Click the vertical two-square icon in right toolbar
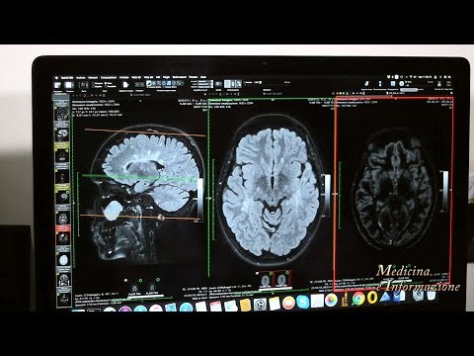This screenshot has height=356, width=474. click(380, 83)
